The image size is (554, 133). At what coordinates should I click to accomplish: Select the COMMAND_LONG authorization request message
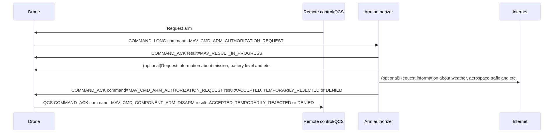click(x=206, y=41)
